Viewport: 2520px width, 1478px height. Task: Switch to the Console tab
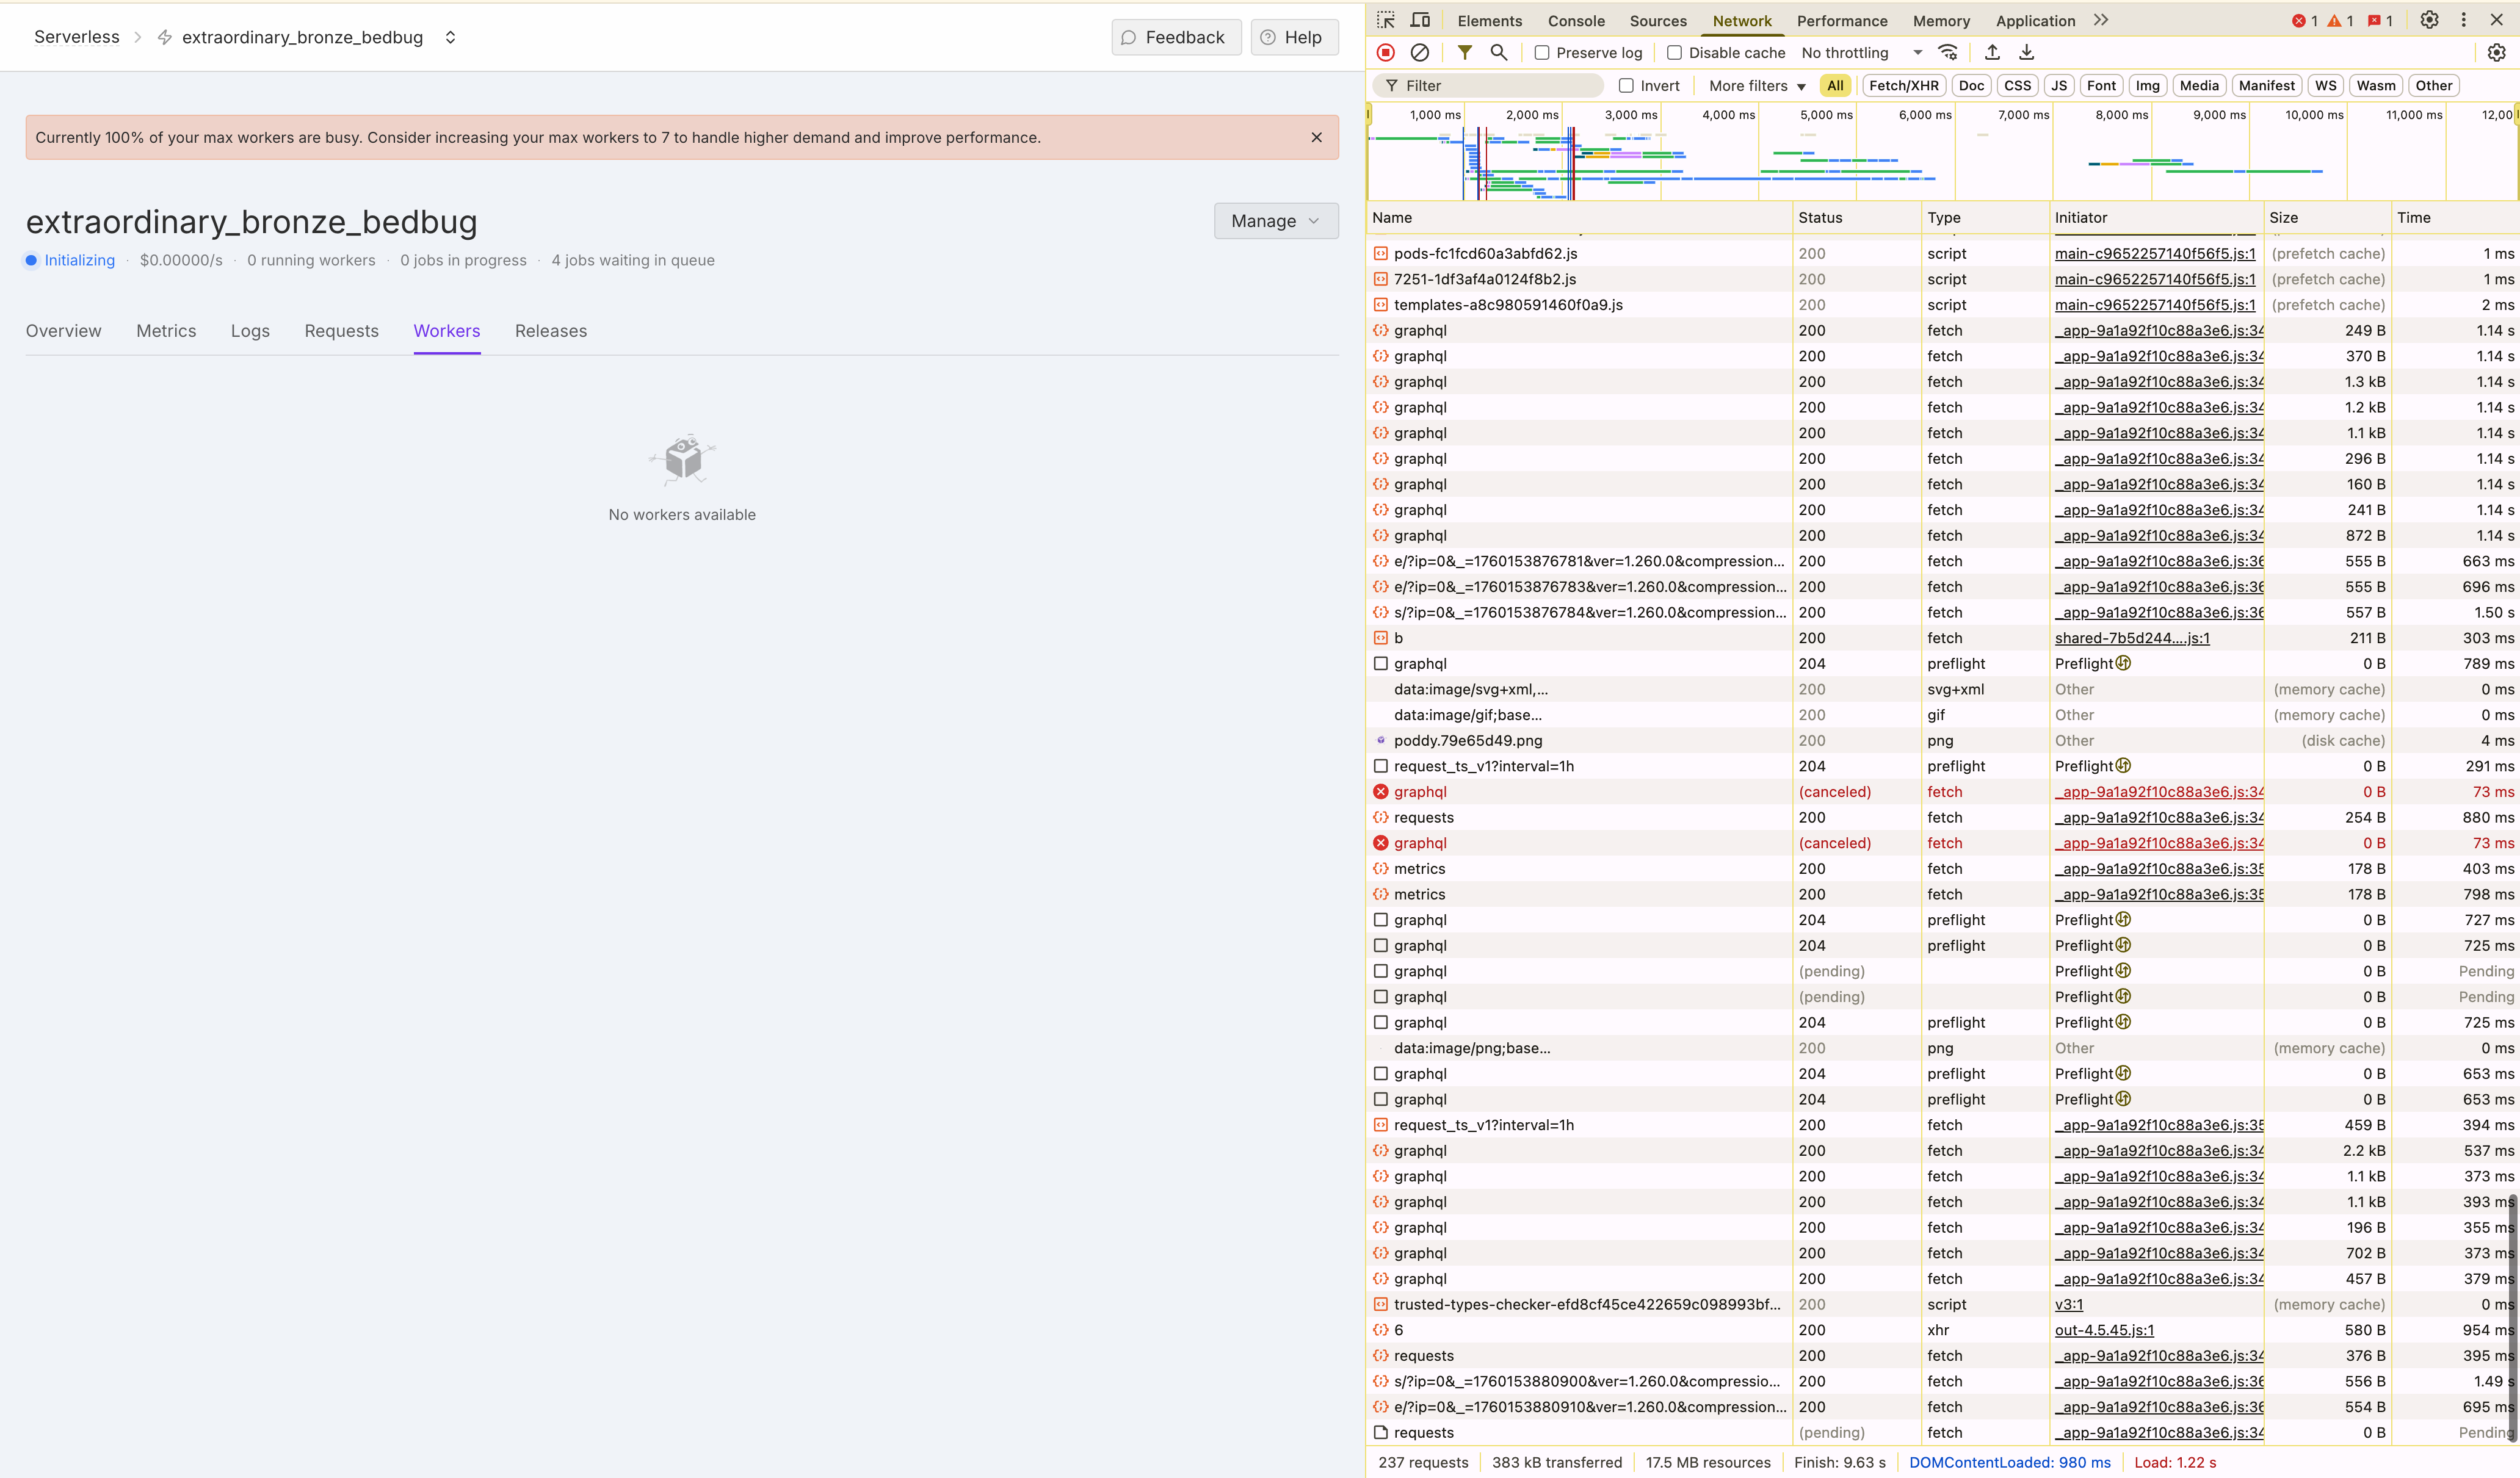coord(1576,21)
